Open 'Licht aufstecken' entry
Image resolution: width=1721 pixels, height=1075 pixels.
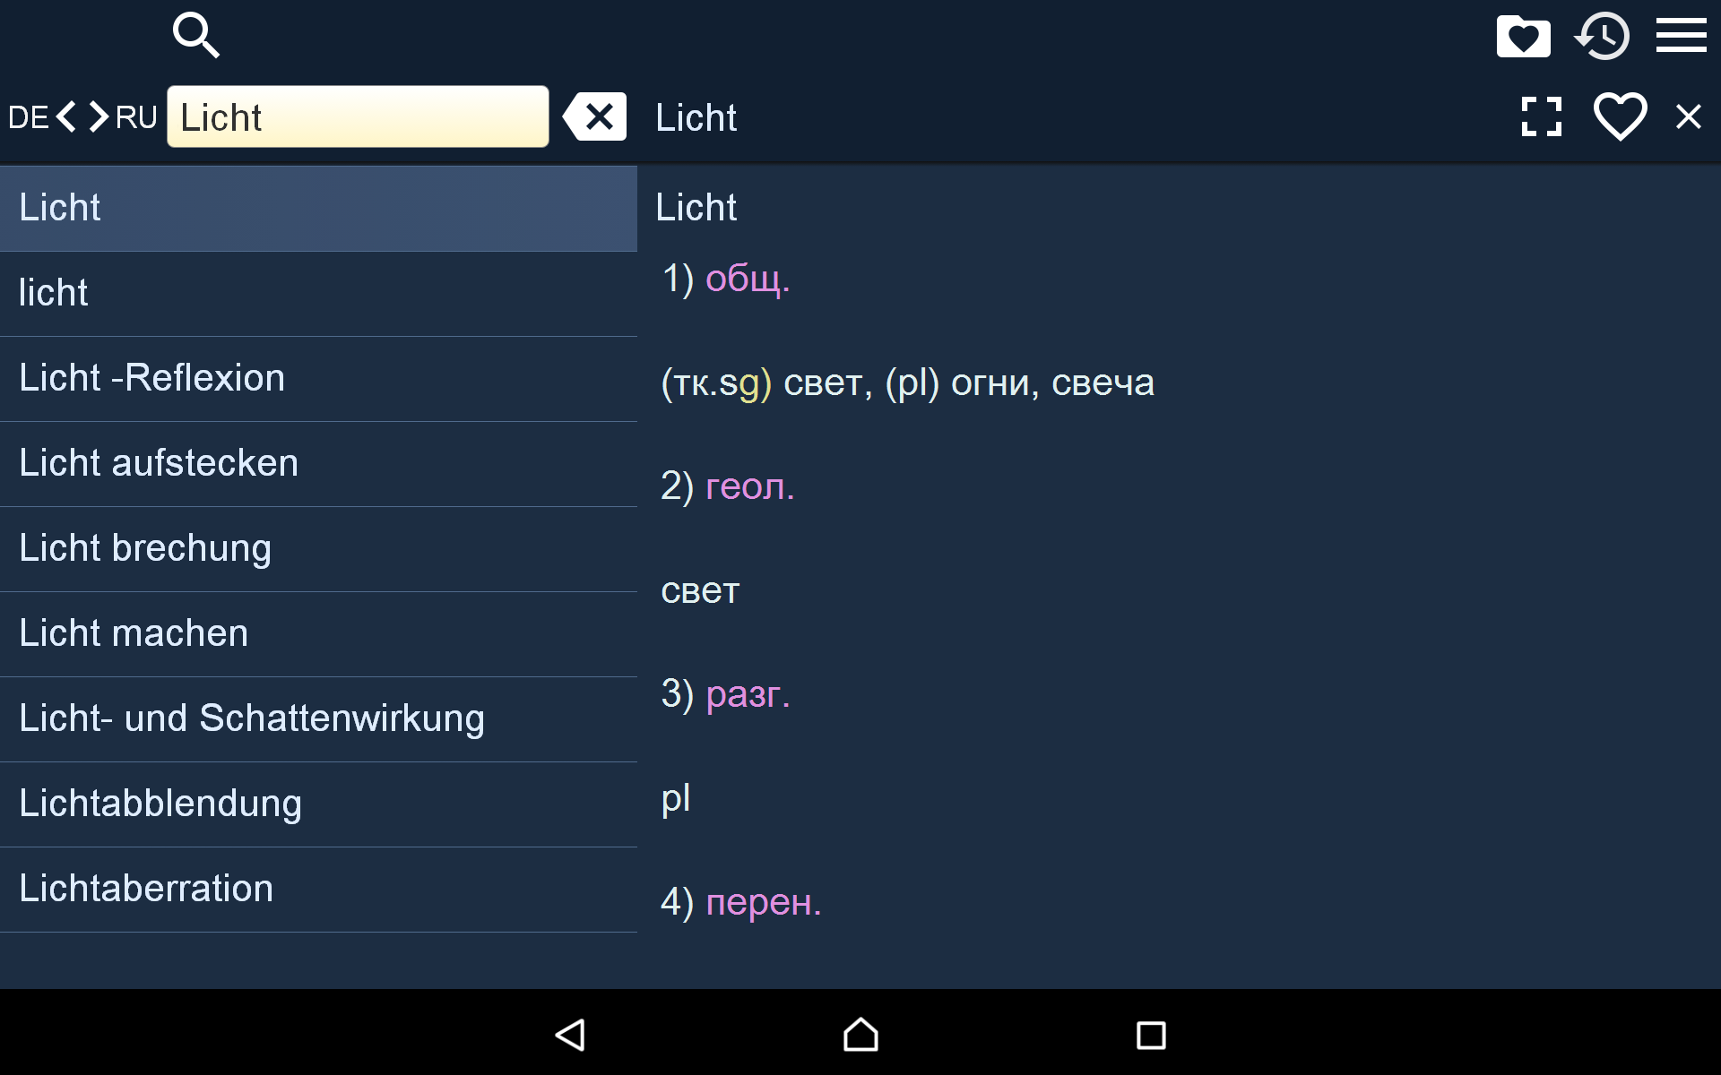coord(318,464)
